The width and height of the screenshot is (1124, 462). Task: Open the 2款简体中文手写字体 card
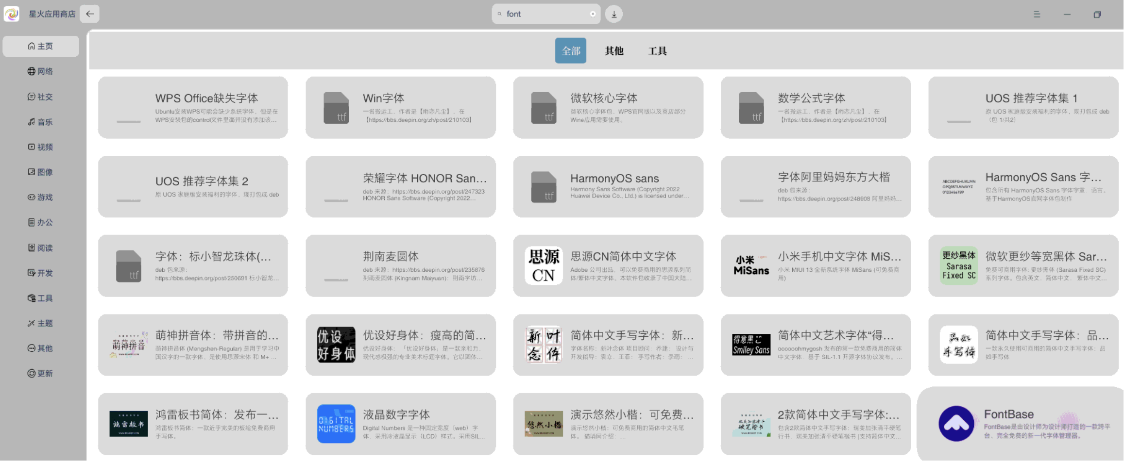(x=816, y=424)
